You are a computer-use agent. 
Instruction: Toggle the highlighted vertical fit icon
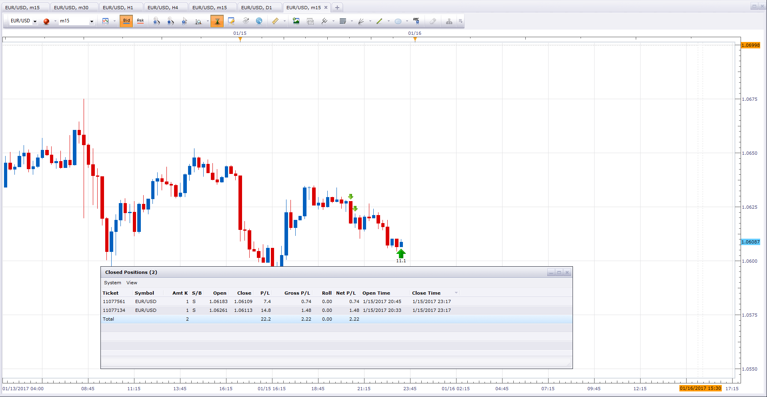217,21
